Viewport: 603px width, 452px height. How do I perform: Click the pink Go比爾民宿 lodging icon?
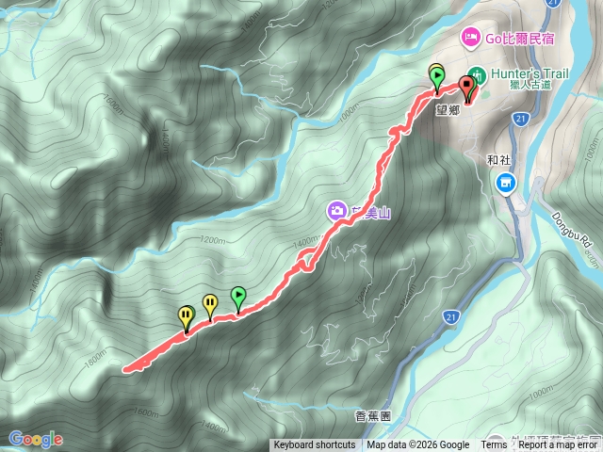tap(470, 38)
